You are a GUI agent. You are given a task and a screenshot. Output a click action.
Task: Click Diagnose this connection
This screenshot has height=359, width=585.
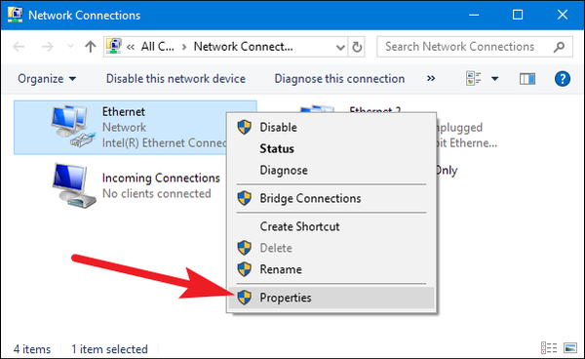pos(339,79)
